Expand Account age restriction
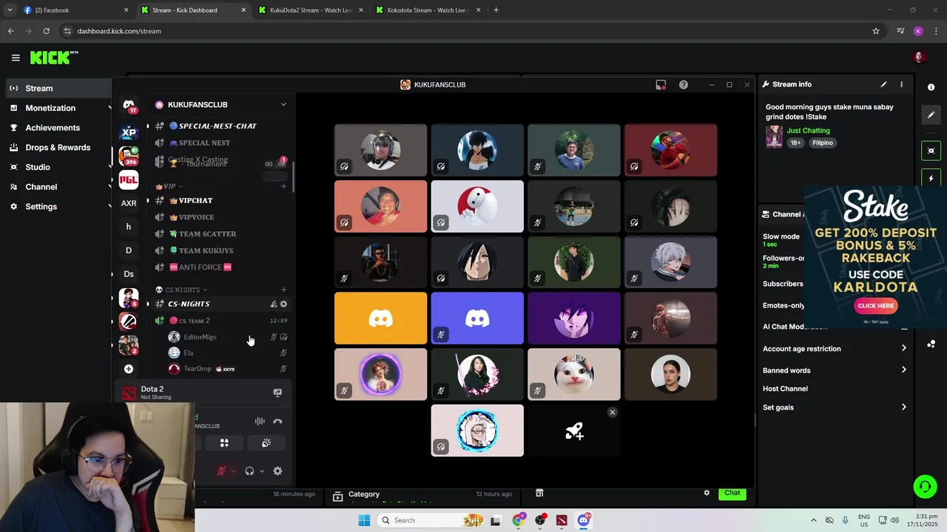Viewport: 947px width, 532px height. (835, 349)
